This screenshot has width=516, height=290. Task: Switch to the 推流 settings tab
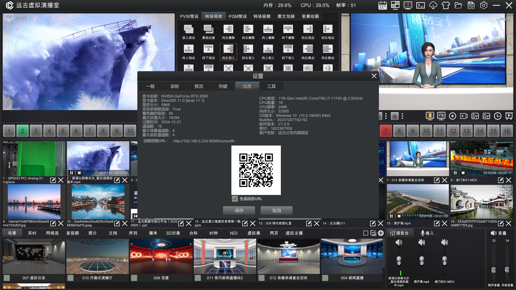(199, 86)
